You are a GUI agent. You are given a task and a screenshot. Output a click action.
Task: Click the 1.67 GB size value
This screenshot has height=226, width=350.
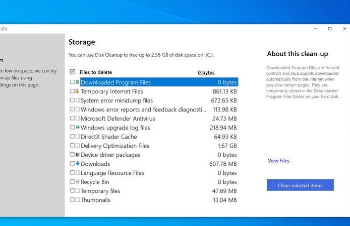(227, 146)
